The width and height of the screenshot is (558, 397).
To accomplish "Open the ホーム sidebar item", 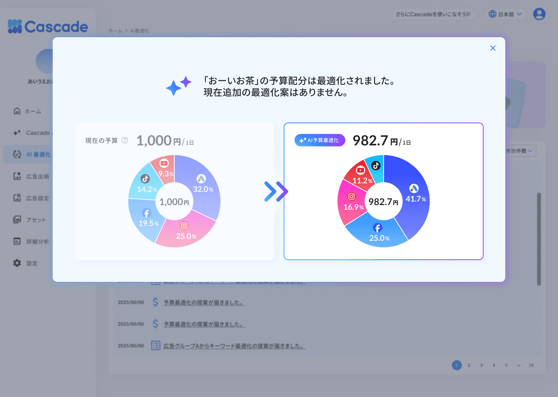I will click(28, 111).
